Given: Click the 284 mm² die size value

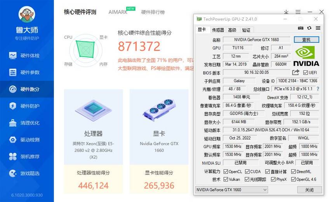Looking at the screenshot, I should coord(281,56).
